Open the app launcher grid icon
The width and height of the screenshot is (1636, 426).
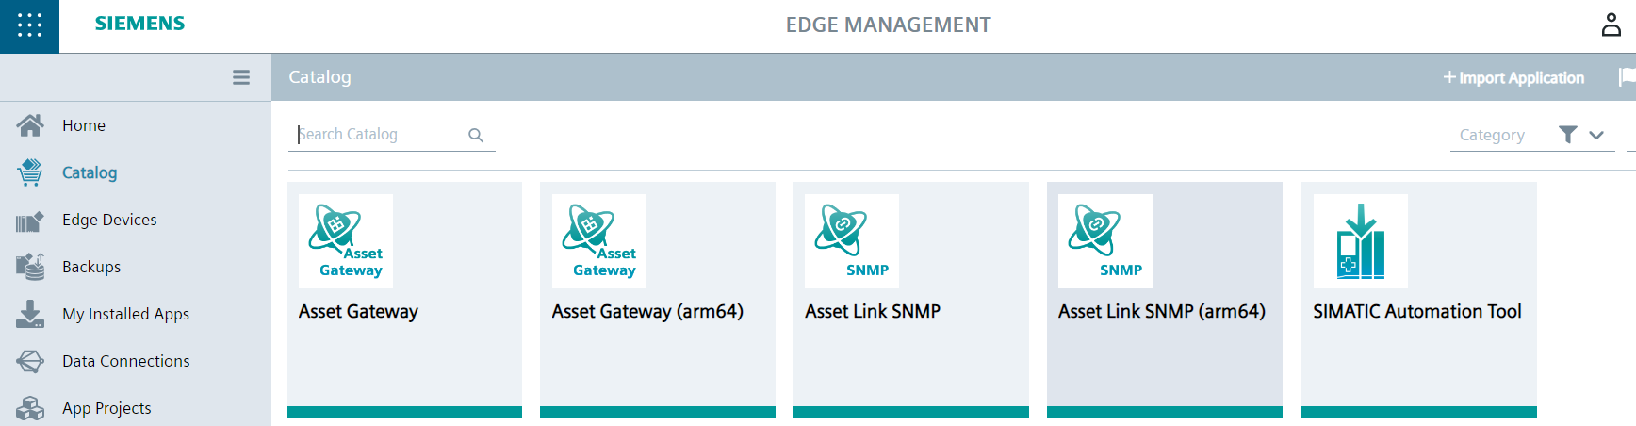(29, 25)
